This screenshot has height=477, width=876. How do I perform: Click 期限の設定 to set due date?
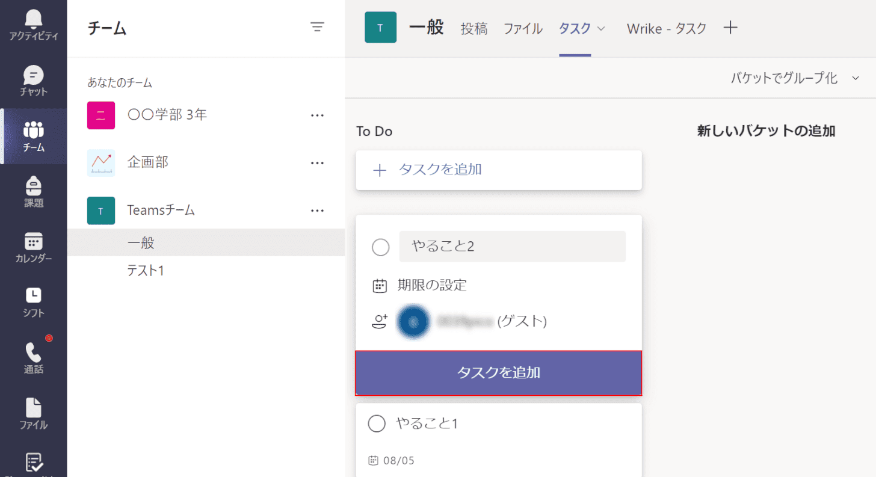point(432,286)
